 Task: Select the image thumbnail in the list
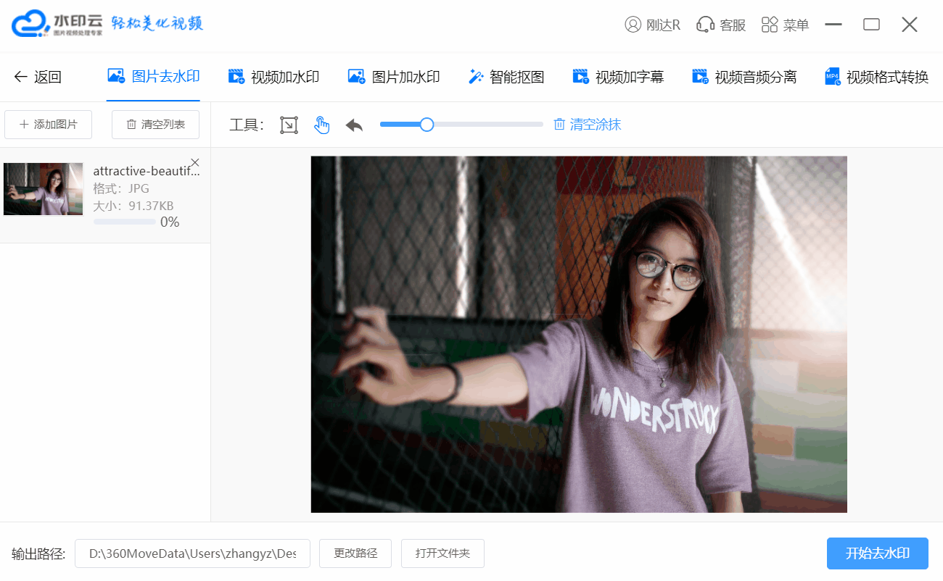point(44,189)
